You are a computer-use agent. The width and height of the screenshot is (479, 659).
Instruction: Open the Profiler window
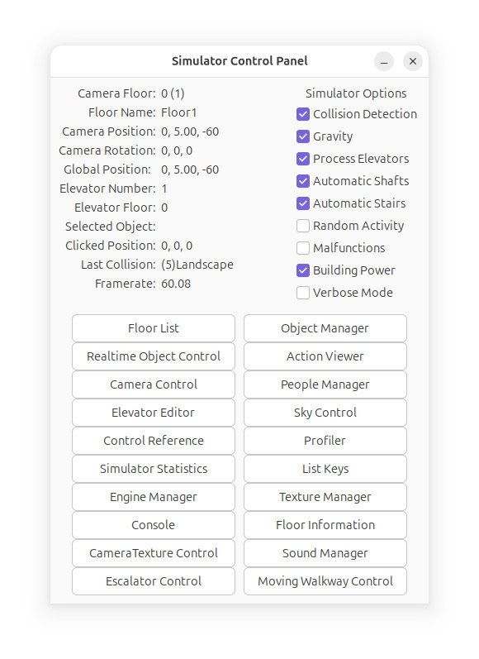click(325, 441)
